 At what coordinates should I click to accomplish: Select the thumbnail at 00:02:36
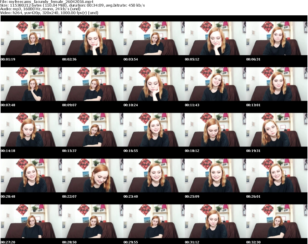click(x=93, y=38)
